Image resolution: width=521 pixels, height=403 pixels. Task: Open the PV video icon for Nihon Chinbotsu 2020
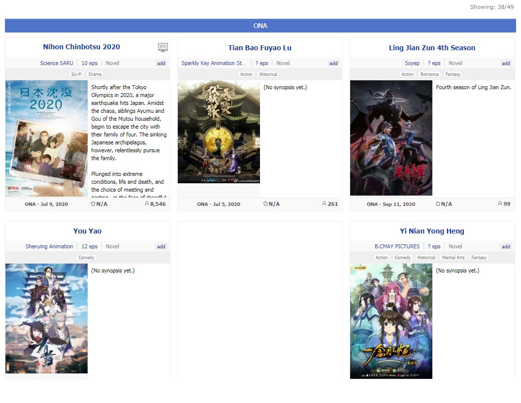163,47
